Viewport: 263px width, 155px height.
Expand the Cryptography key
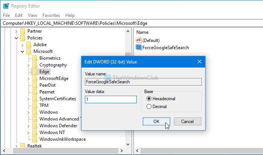pyautogui.click(x=28, y=65)
